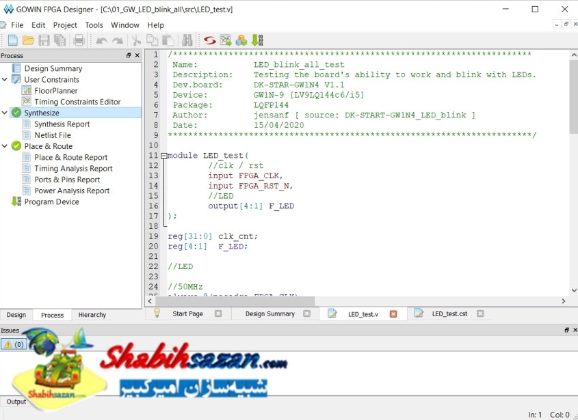The width and height of the screenshot is (578, 420).
Task: Click the Print toolbar icon
Action: [x=79, y=40]
